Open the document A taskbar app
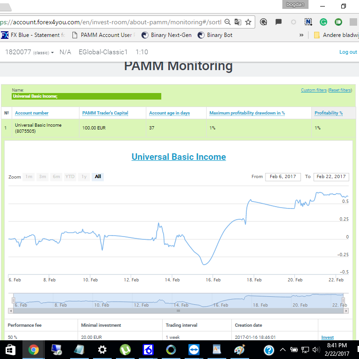Viewport: 359px width, 359px height. pyautogui.click(x=216, y=350)
